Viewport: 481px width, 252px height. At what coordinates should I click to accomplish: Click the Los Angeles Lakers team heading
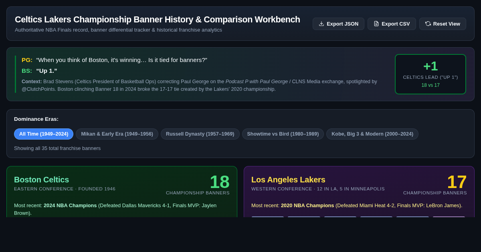[x=288, y=180]
